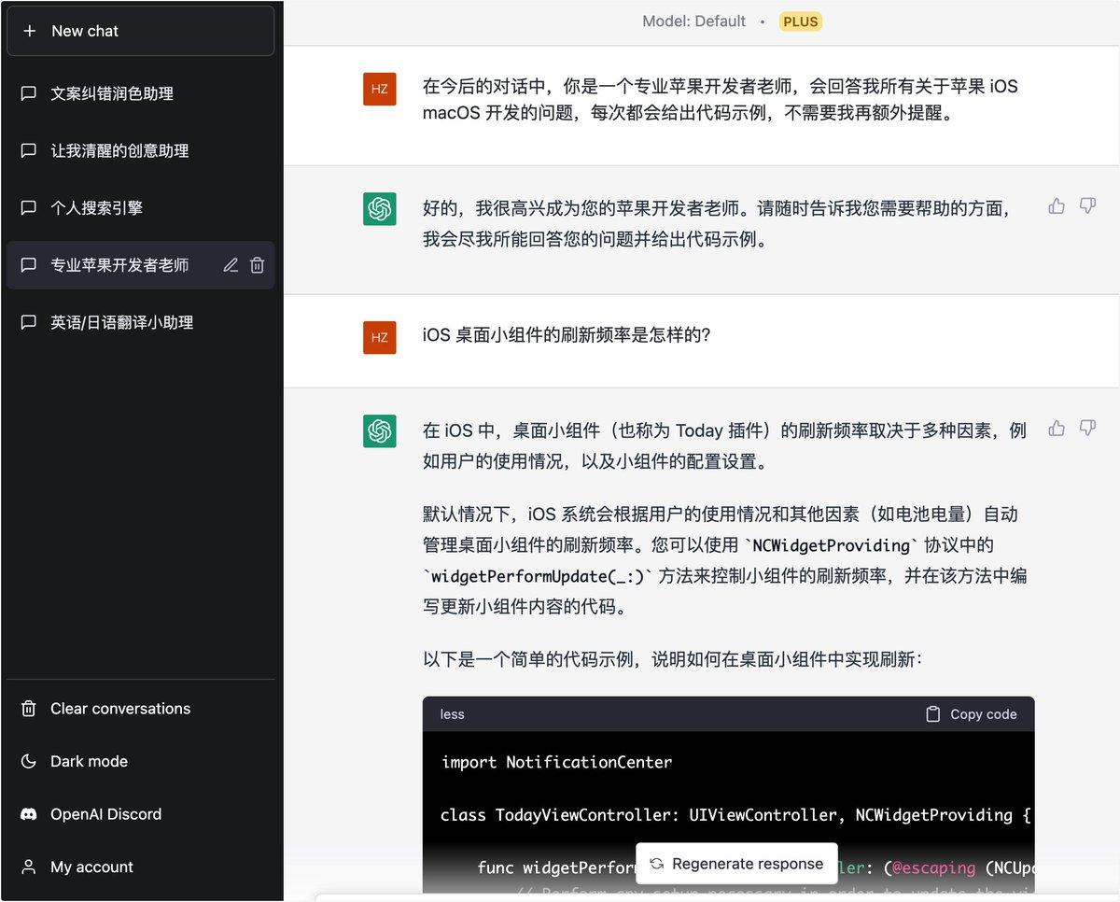Thumbs up the widget refresh answer
The width and height of the screenshot is (1120, 902).
tap(1057, 429)
